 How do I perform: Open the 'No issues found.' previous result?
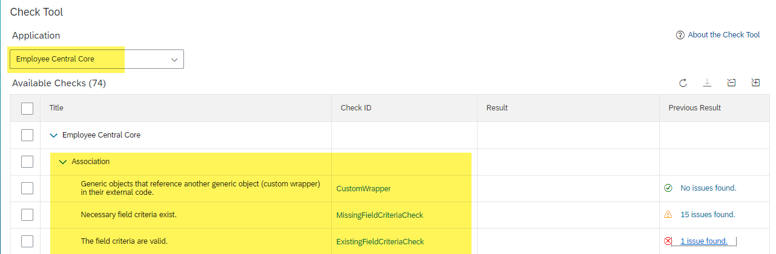[x=708, y=188]
